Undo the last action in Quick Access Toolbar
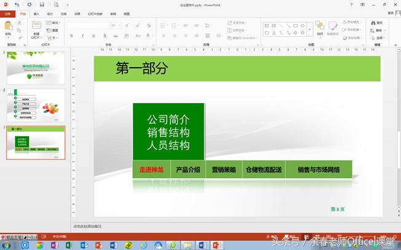Image resolution: width=401 pixels, height=250 pixels. (x=17, y=4)
